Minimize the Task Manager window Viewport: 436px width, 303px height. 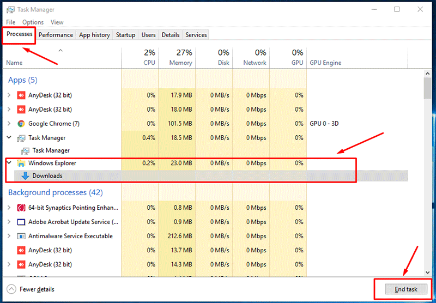click(374, 9)
